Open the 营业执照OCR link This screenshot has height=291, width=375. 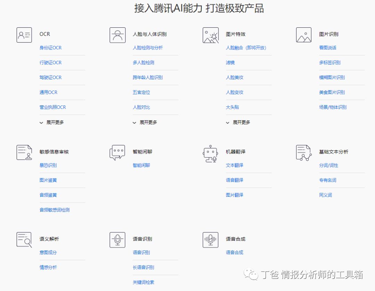pyautogui.click(x=53, y=107)
